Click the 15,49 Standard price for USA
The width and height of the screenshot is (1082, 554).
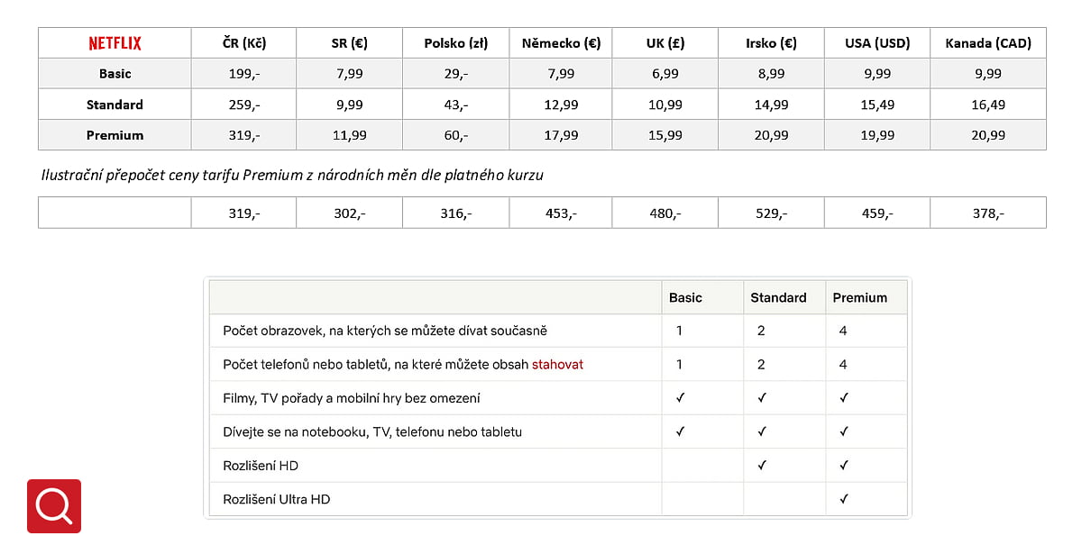pos(877,104)
